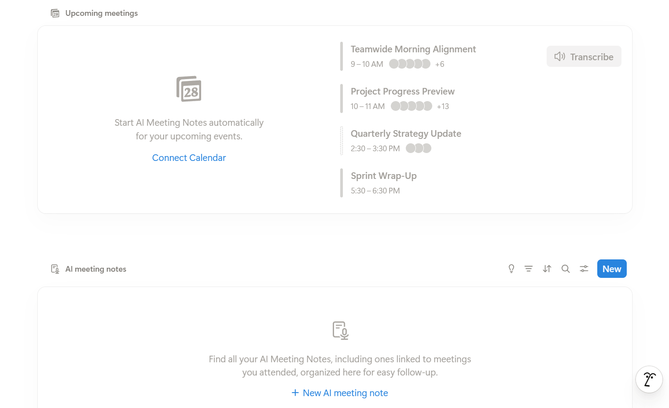Open the filter icon in notes toolbar

click(x=529, y=269)
